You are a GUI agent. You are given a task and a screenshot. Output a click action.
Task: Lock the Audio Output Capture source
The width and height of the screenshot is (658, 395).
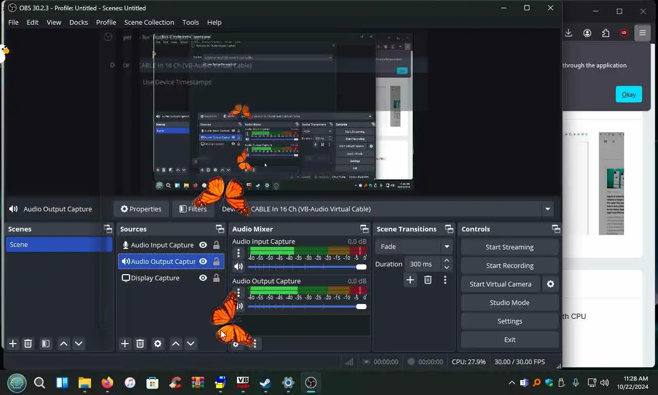[x=216, y=261]
